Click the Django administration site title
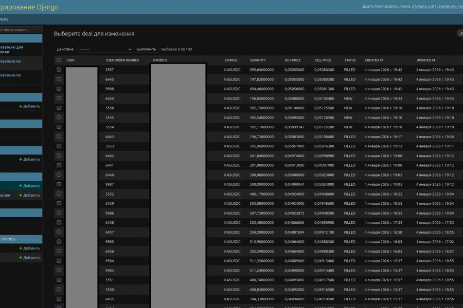 click(29, 7)
